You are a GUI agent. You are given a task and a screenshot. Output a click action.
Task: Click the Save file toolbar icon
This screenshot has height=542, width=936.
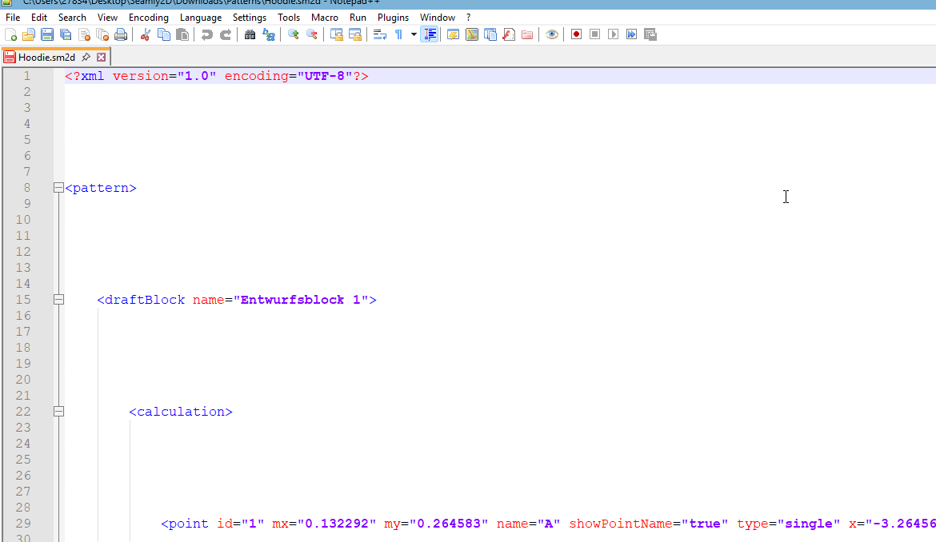point(47,34)
